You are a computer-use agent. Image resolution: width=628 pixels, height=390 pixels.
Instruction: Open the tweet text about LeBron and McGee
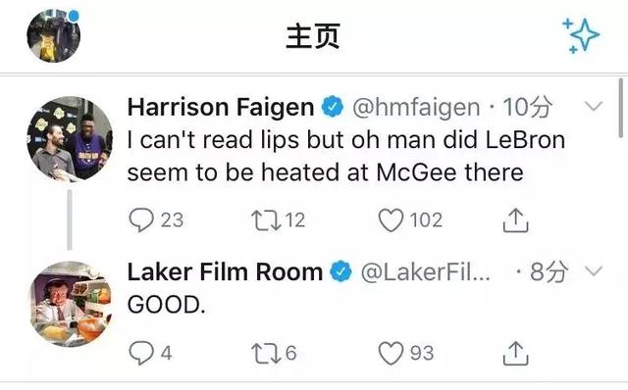346,156
